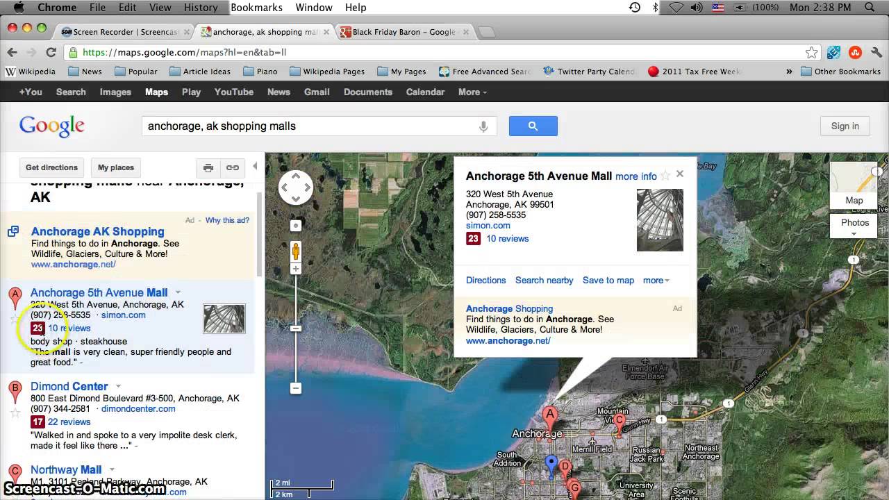The height and width of the screenshot is (500, 889).
Task: Open the Other Bookmarks folder
Action: point(840,72)
